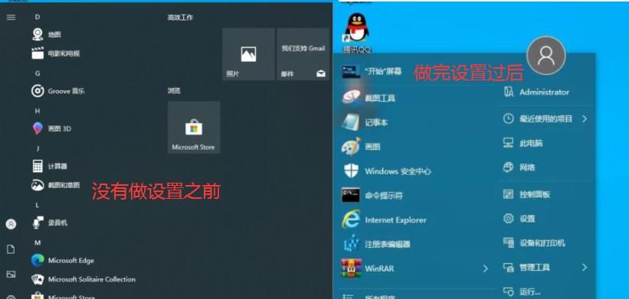
Task: Jump to letter D section header
Action: (38, 17)
